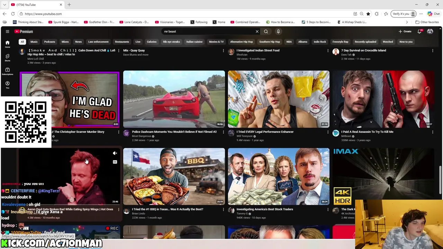
Task: Open options for #1 BBQ video
Action: (x=223, y=210)
